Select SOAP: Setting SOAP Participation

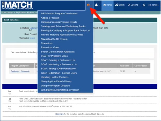click(x=58, y=69)
